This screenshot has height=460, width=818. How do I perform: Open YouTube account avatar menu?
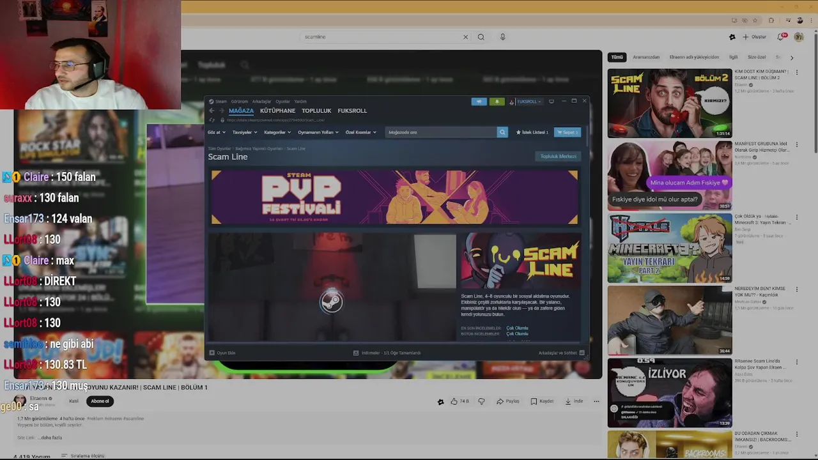pyautogui.click(x=799, y=37)
